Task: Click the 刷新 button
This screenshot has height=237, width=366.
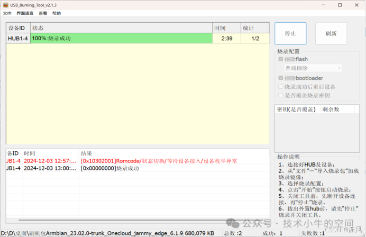Action: coord(331,33)
